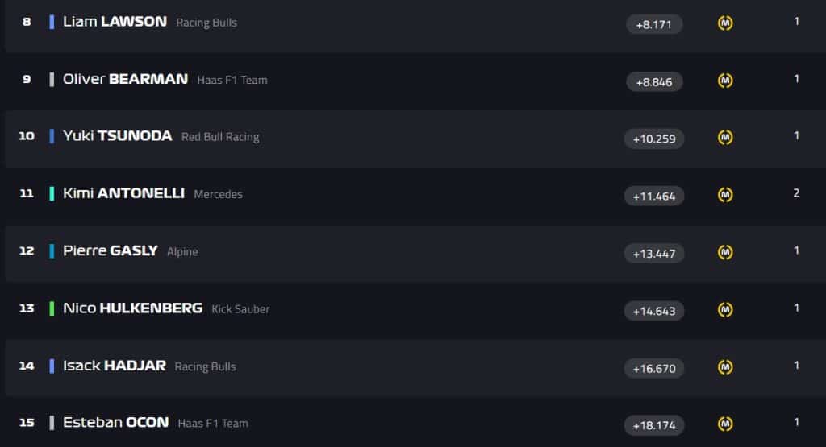Select Yuki Tsunoda's medium tyre icon
The width and height of the screenshot is (826, 447).
[x=725, y=138]
